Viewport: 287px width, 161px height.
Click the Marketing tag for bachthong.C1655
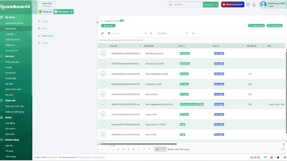tap(185, 53)
